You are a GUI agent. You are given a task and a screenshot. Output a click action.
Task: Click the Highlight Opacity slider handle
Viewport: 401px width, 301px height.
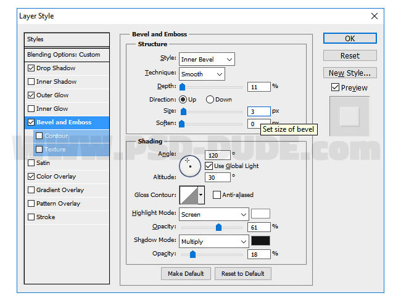[x=218, y=227]
